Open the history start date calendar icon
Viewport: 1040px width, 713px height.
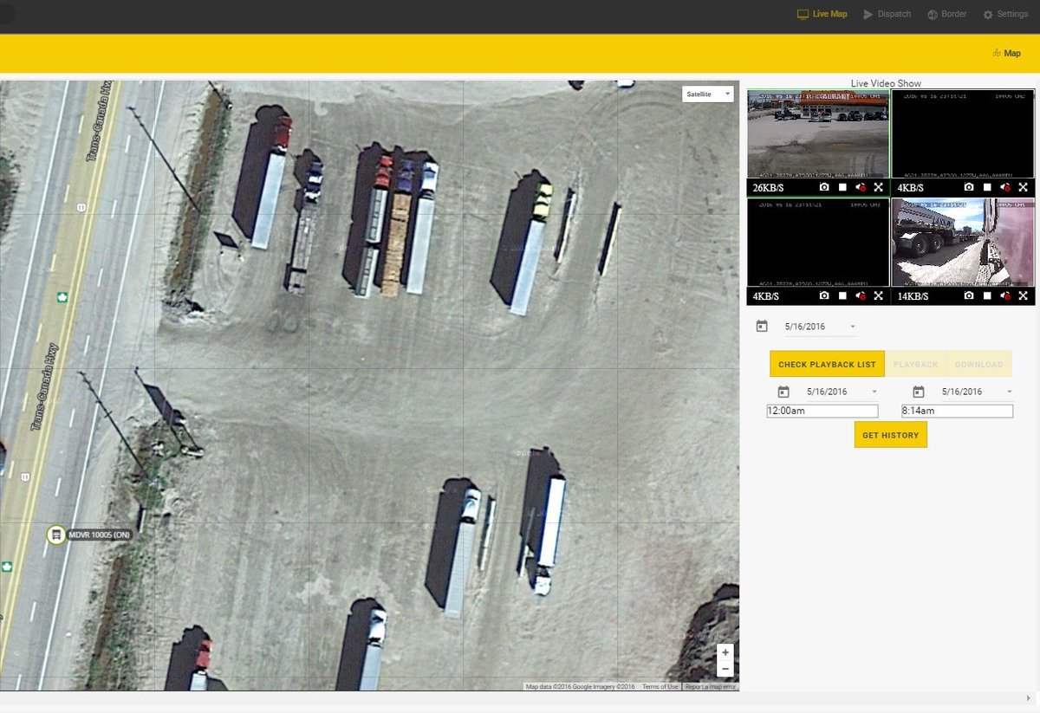(x=783, y=392)
